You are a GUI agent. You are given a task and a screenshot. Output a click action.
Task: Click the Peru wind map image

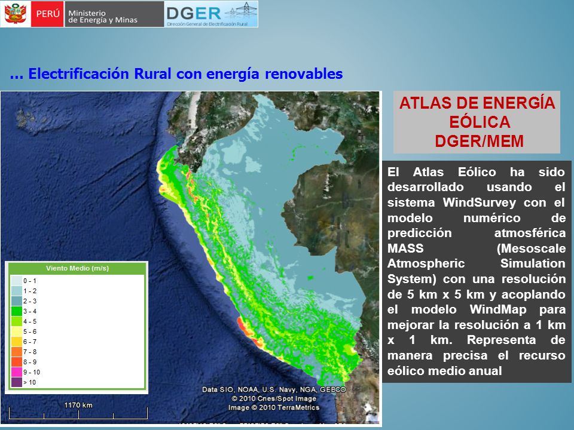point(190,258)
